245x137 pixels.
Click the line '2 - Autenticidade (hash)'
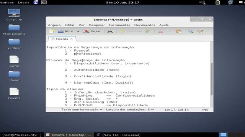pos(92,70)
